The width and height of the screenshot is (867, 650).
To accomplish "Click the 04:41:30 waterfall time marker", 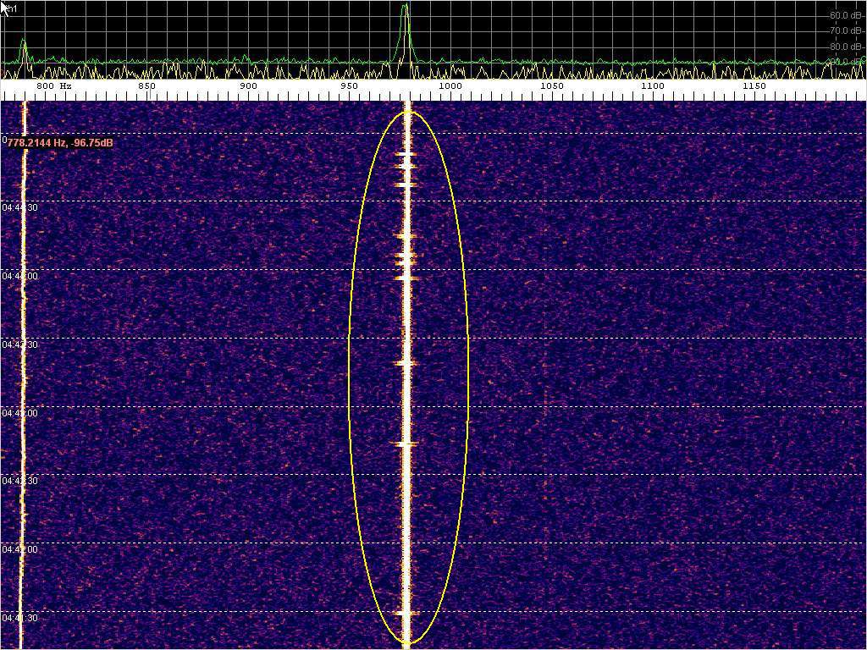I will tap(19, 619).
